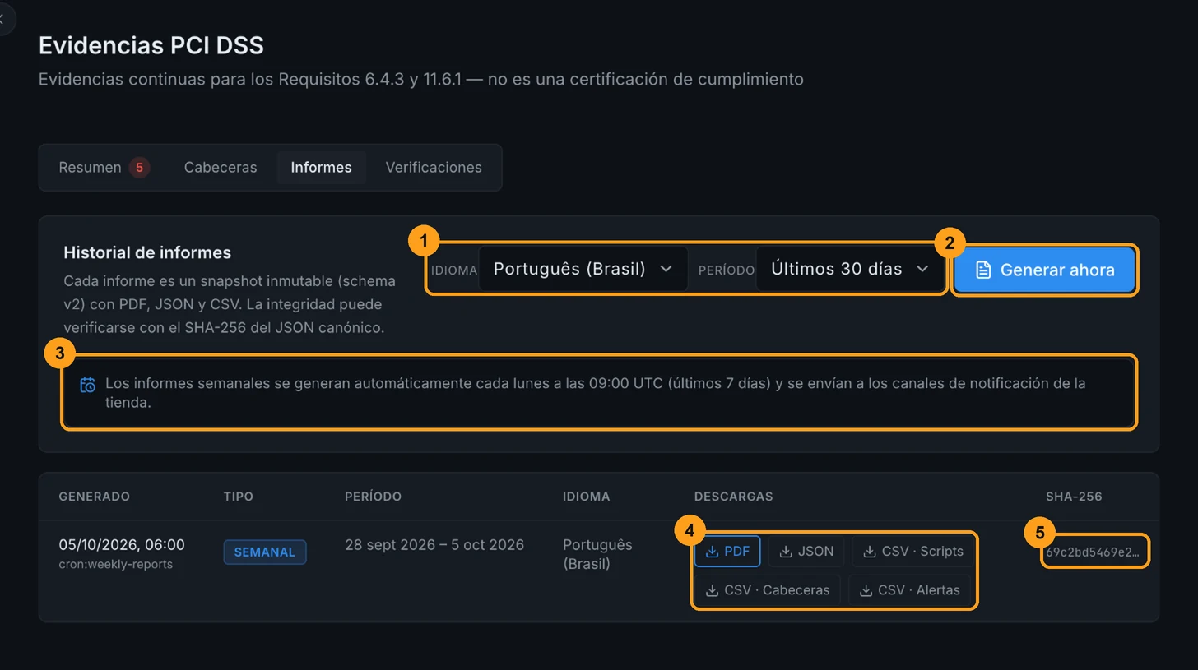Image resolution: width=1198 pixels, height=670 pixels.
Task: Click the download icon on the PDF button
Action: [x=713, y=552]
